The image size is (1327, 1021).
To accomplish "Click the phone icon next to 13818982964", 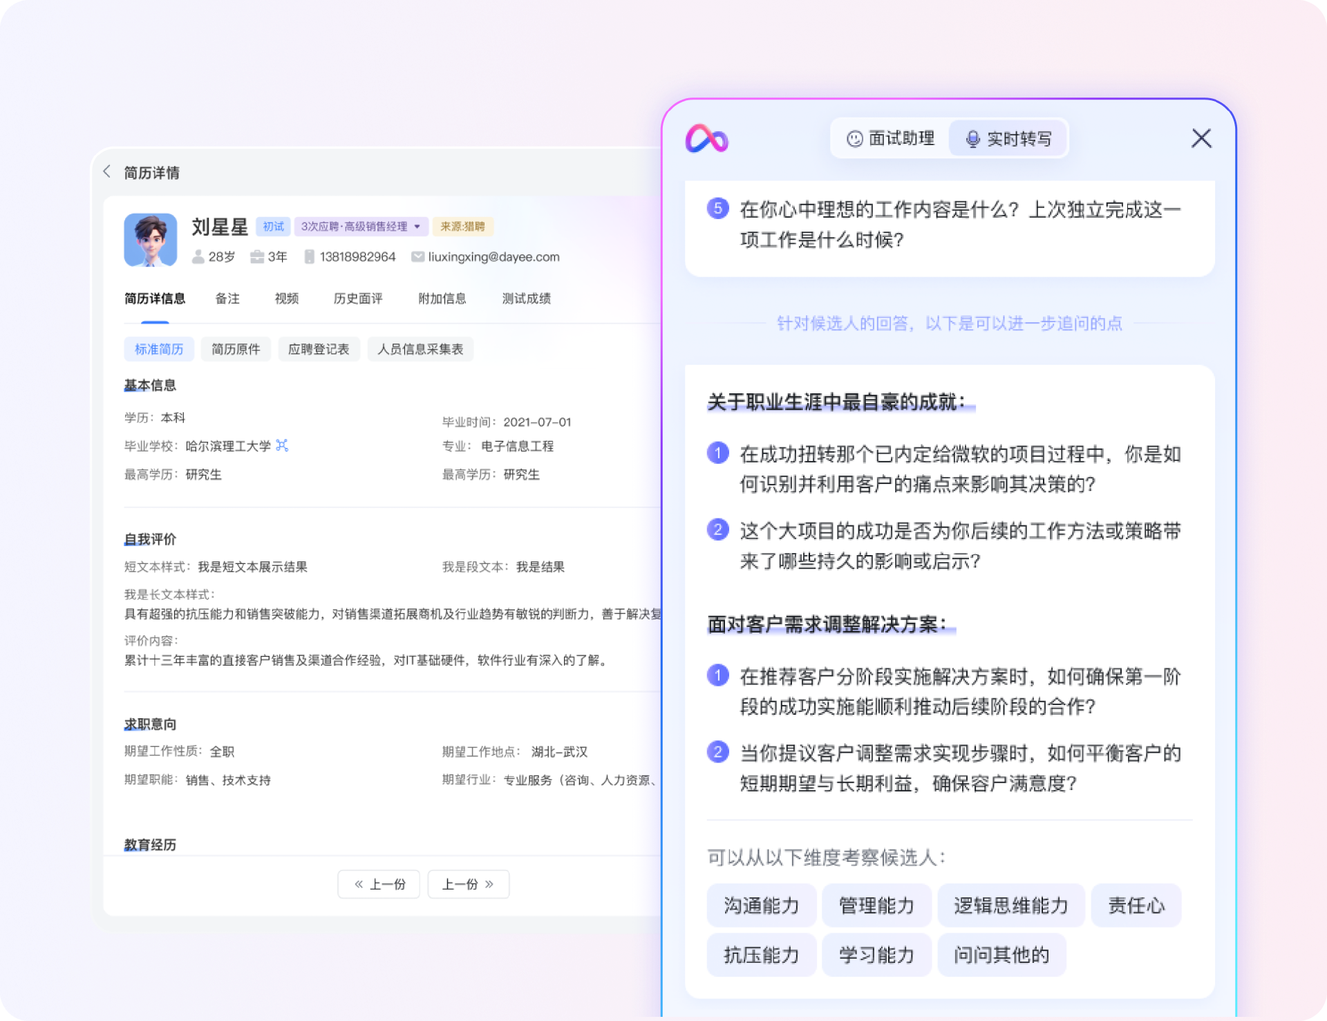I will pyautogui.click(x=310, y=256).
